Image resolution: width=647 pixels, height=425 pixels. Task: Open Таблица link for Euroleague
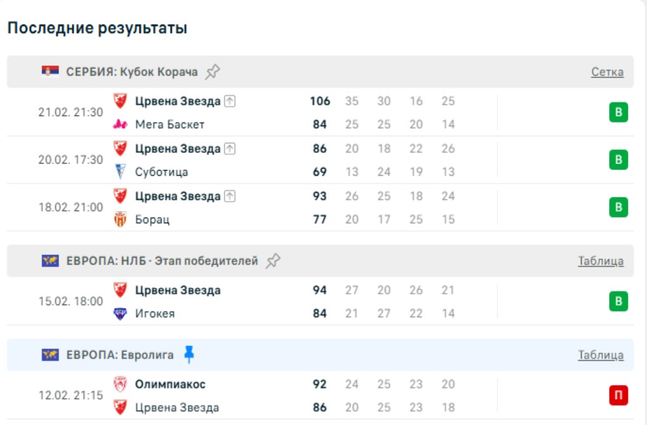(x=600, y=355)
